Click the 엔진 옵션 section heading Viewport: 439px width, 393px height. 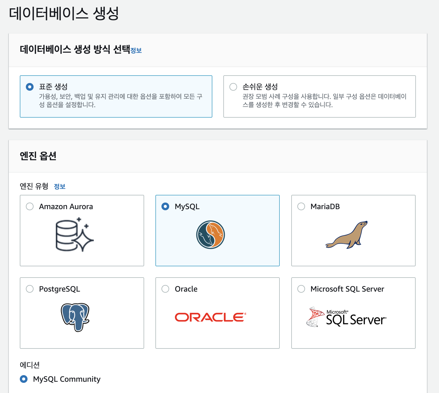click(x=38, y=156)
